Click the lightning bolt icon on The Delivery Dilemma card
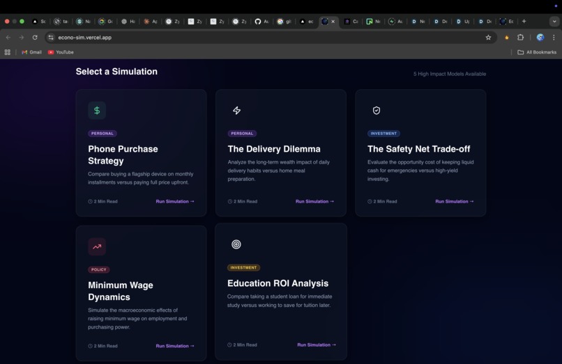The height and width of the screenshot is (364, 562). tap(236, 110)
